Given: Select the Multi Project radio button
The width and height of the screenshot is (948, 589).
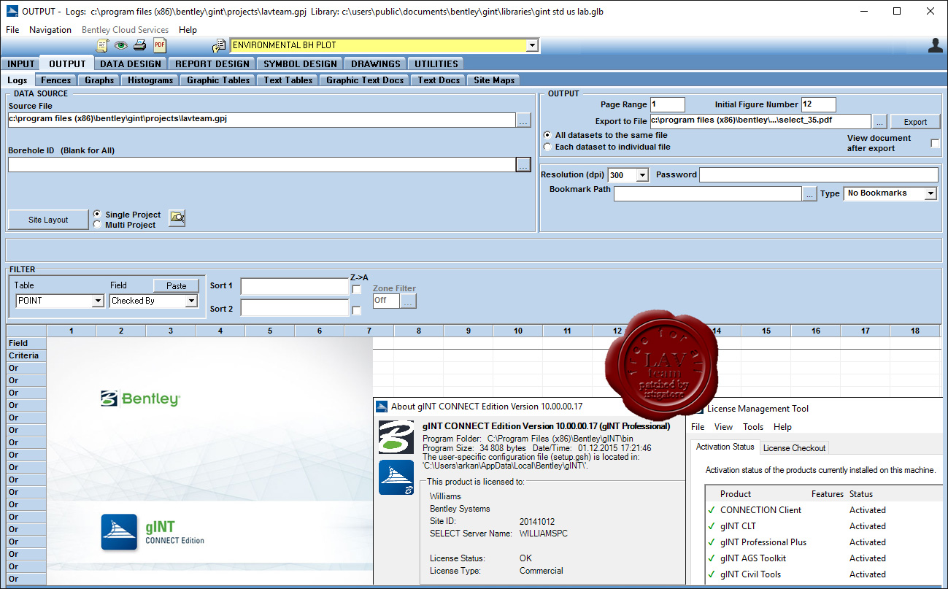Looking at the screenshot, I should tap(98, 225).
